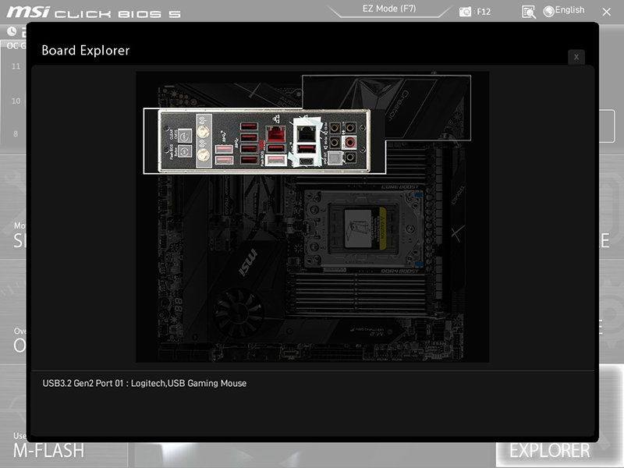This screenshot has height=468, width=624.
Task: Choose the USB Type-C port
Action: (307, 161)
